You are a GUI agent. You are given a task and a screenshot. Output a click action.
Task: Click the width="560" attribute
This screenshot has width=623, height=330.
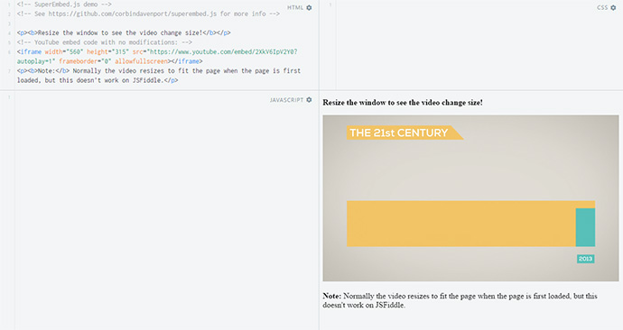click(x=64, y=52)
